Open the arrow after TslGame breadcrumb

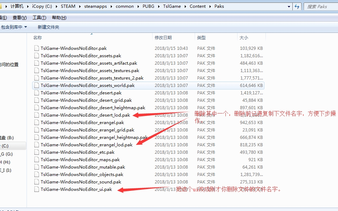click(x=185, y=6)
